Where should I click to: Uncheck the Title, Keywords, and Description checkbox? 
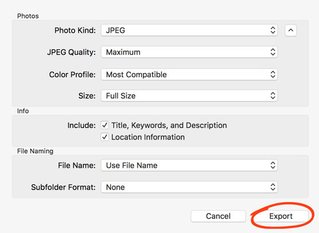point(105,125)
